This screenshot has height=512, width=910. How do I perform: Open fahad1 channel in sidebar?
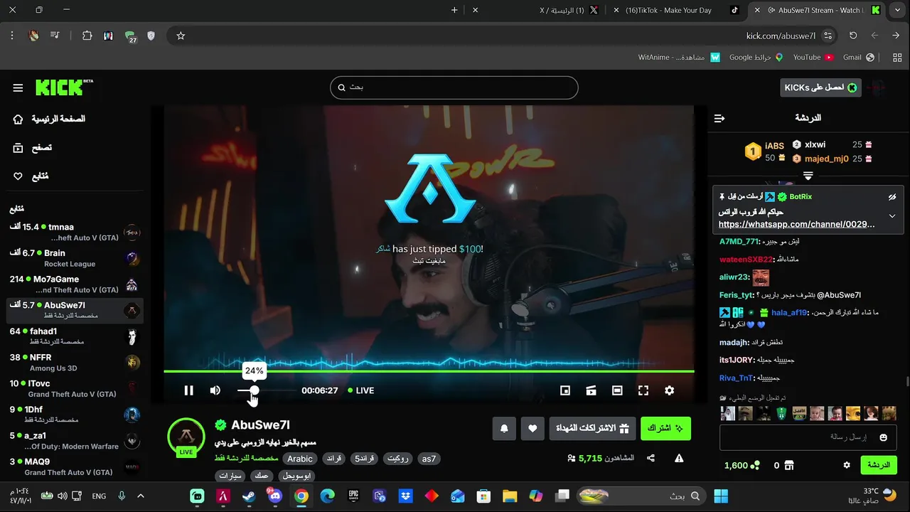tap(75, 336)
